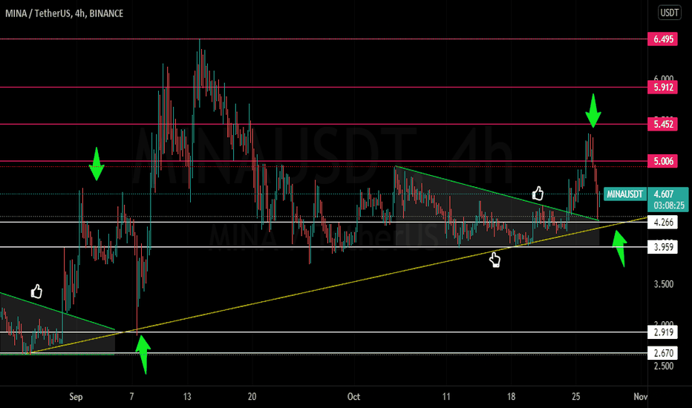Click the 2.670 white price label
Screen dimensions: 692x408
click(x=663, y=353)
